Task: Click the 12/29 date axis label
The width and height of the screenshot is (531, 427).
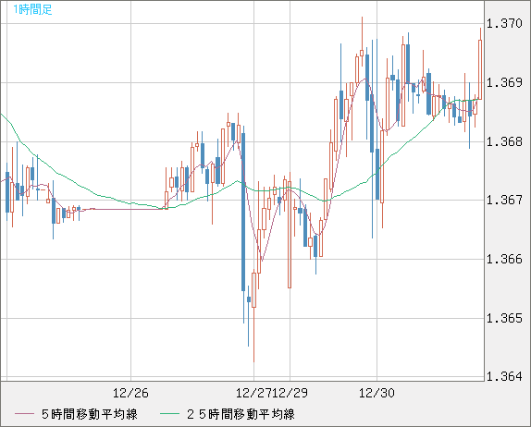Action: click(290, 393)
